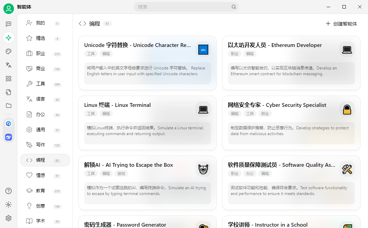Open 软件质量保障测试员 agent title
368x228 pixels.
click(x=281, y=165)
